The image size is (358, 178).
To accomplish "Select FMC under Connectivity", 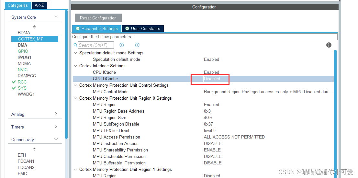I will pyautogui.click(x=22, y=174).
